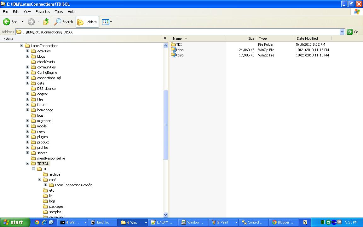Expand the activities folder node
This screenshot has width=363, height=227.
pyautogui.click(x=27, y=51)
